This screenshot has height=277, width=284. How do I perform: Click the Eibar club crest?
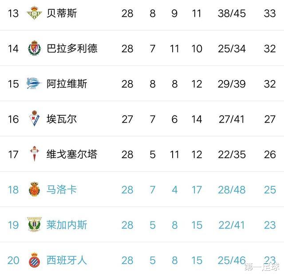click(34, 119)
